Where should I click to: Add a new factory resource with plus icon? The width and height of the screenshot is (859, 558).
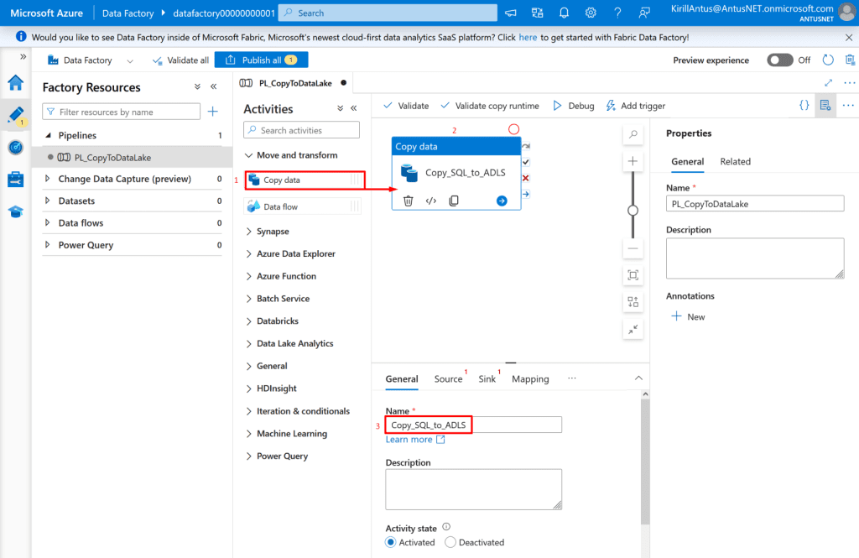(x=213, y=112)
